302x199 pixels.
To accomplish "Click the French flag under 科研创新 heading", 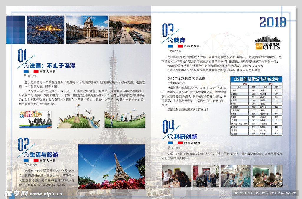I will [x=175, y=143].
